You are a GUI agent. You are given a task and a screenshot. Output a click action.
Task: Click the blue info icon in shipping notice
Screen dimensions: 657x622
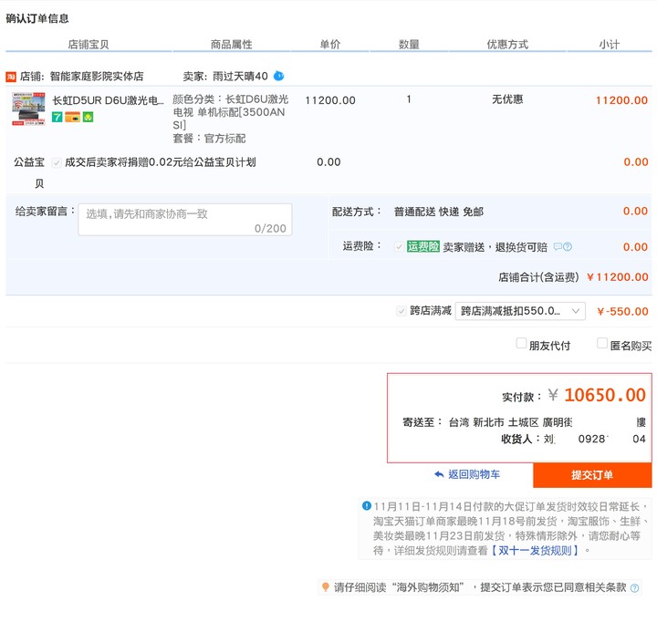[x=367, y=505]
